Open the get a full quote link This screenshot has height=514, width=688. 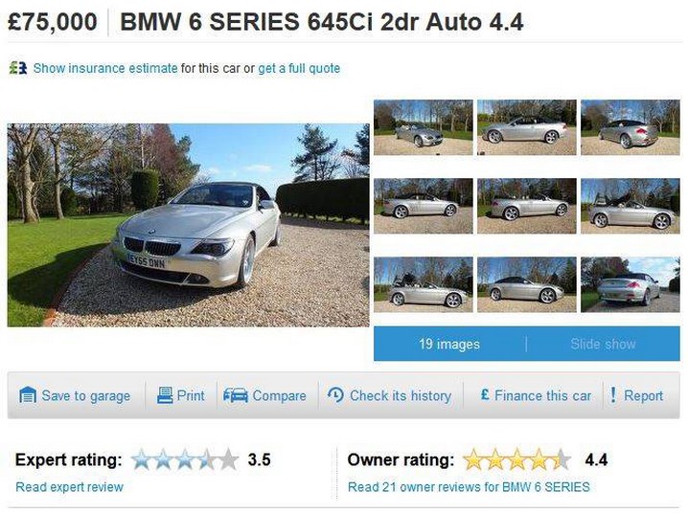tap(299, 68)
